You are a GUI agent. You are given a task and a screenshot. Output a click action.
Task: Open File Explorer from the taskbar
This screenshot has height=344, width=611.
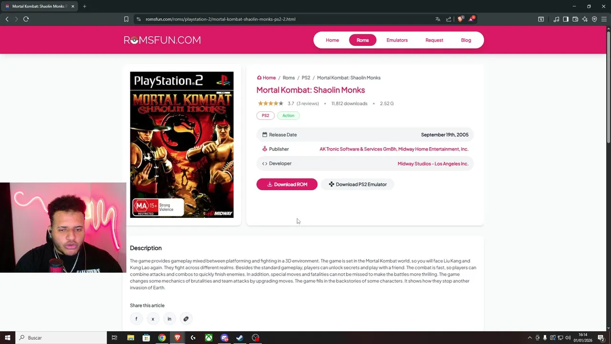click(x=130, y=338)
